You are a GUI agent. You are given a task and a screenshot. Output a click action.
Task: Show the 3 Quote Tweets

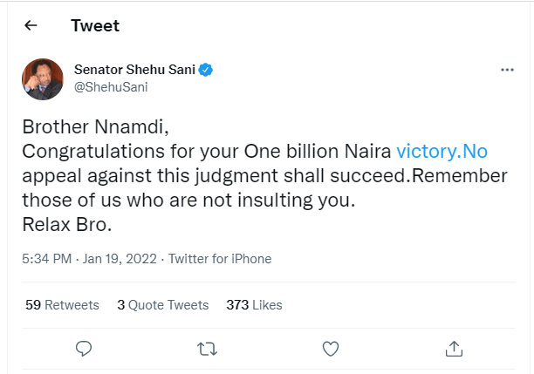(162, 305)
